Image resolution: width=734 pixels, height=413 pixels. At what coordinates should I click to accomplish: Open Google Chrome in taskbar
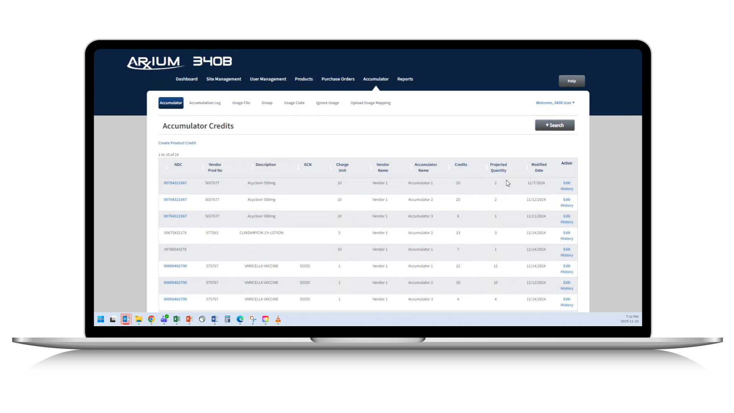point(151,319)
